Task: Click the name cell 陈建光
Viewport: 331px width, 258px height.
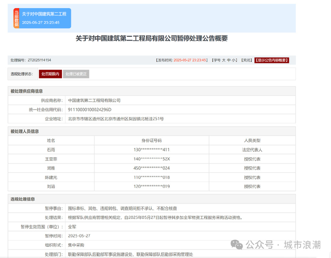Action: (x=51, y=177)
